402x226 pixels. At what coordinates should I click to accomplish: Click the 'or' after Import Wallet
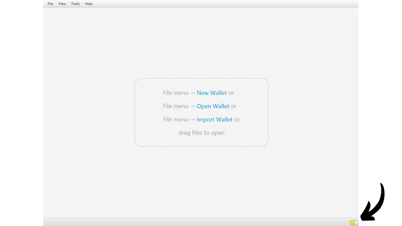237,120
